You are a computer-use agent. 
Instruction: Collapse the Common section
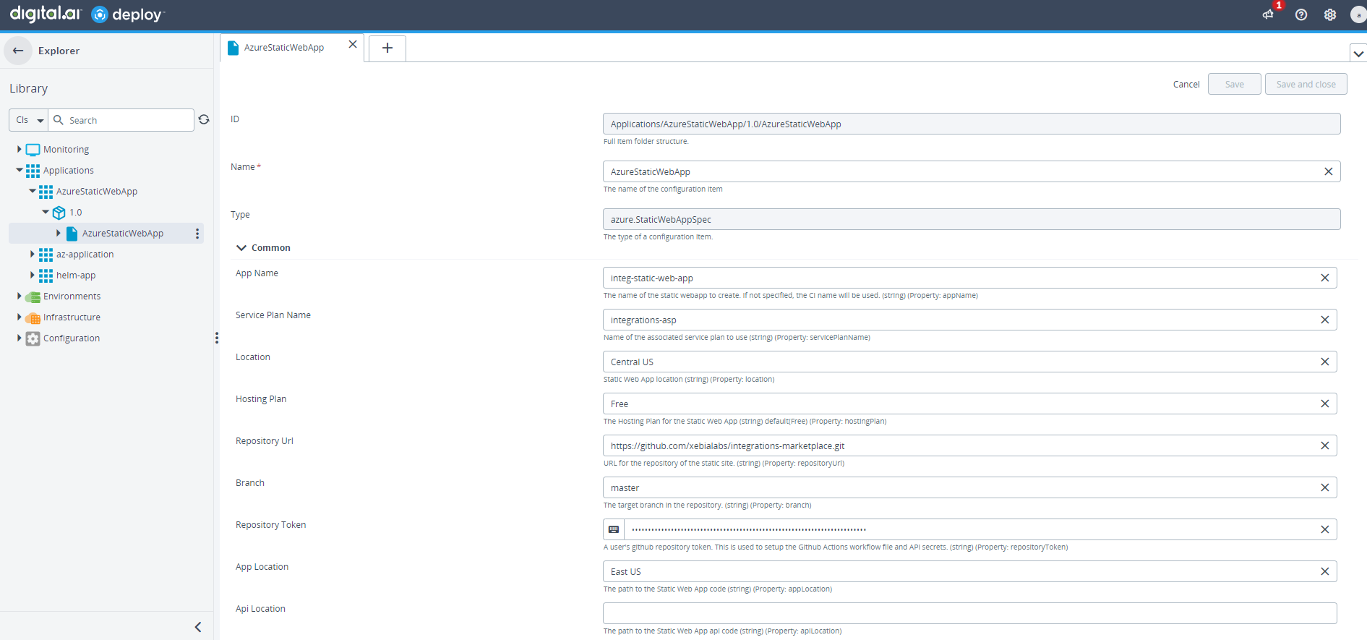241,248
